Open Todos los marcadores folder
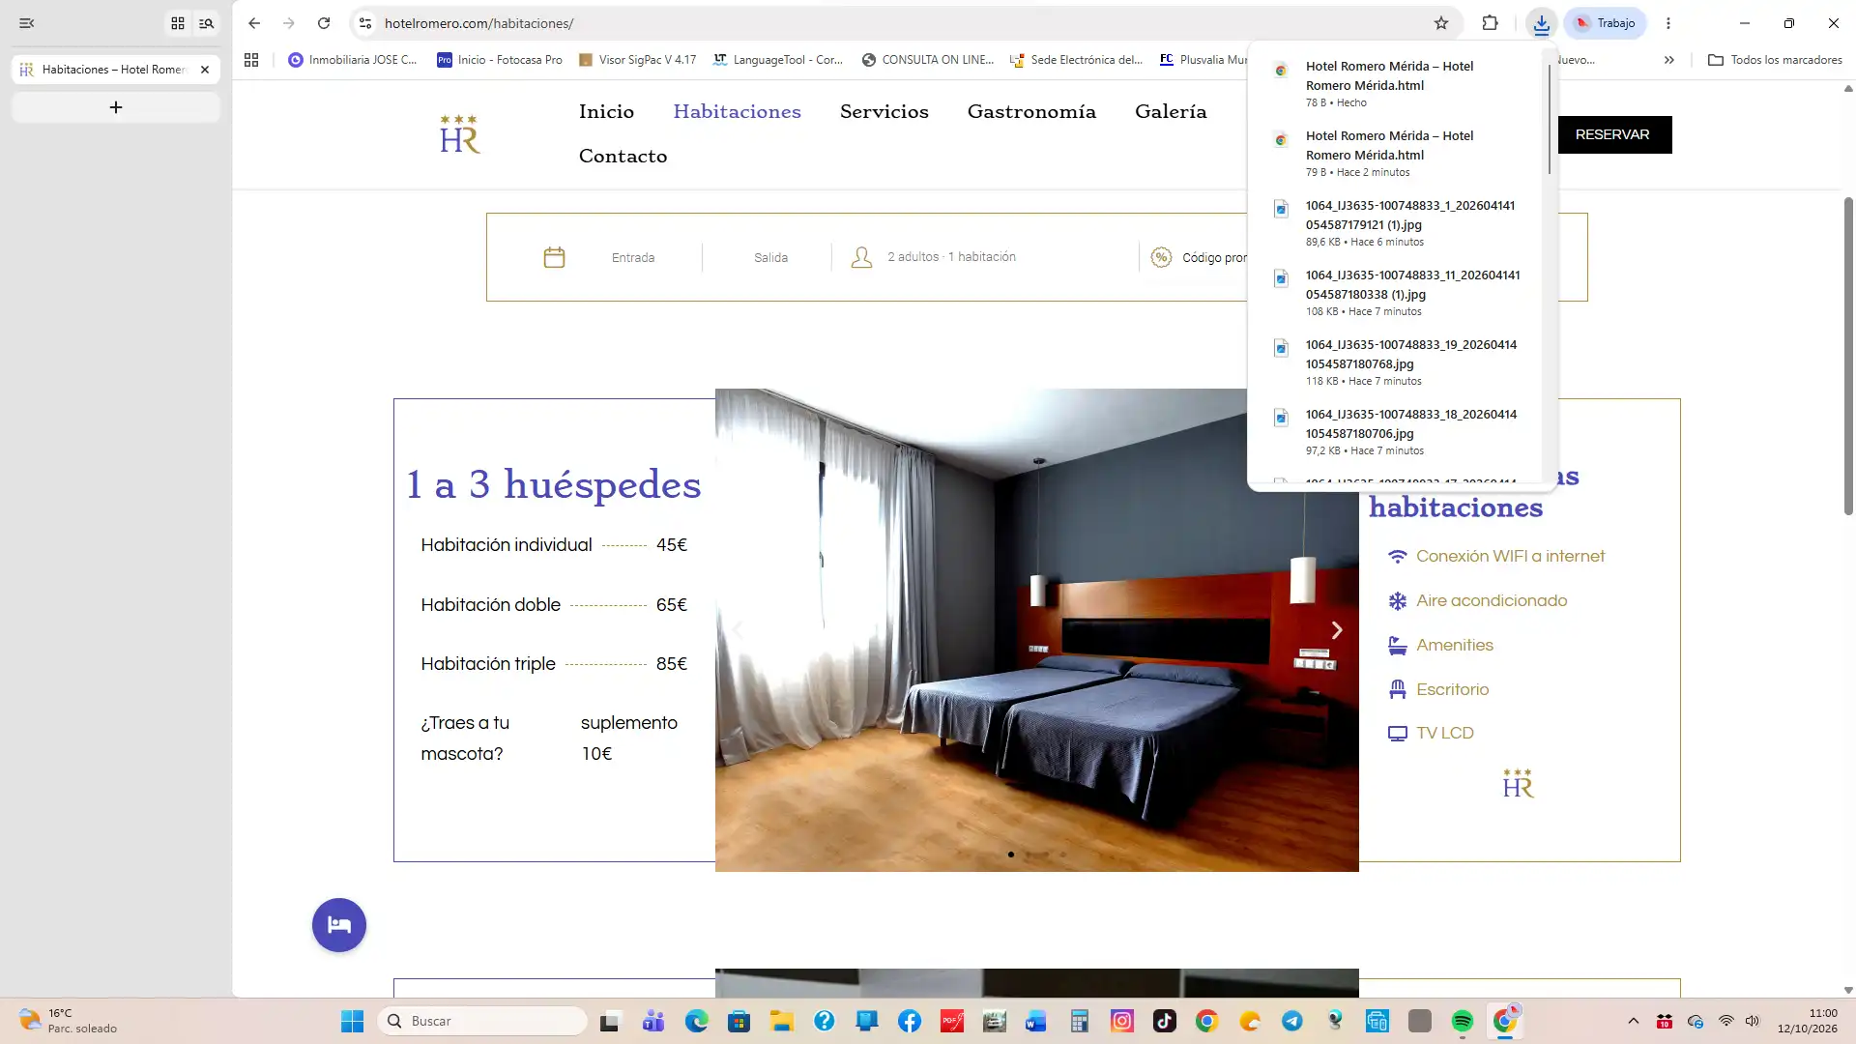The width and height of the screenshot is (1856, 1044). (1775, 60)
